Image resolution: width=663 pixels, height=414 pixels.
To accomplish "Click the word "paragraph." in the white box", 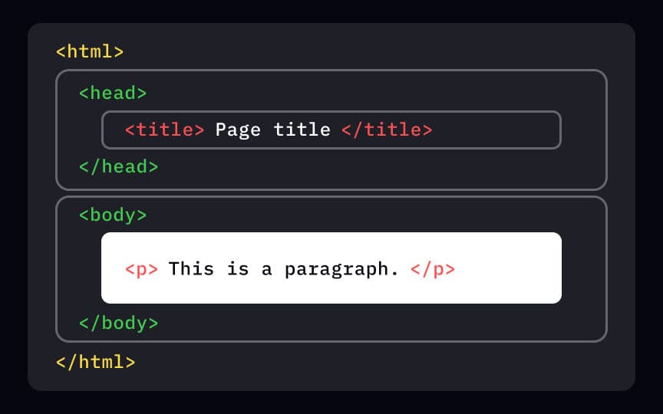I will click(x=341, y=269).
